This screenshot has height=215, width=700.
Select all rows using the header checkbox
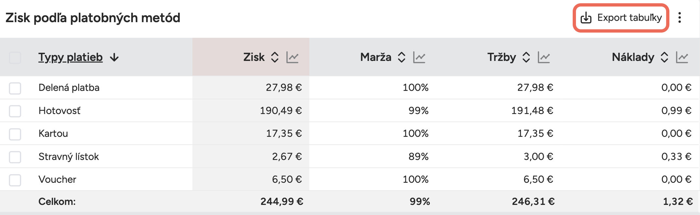[x=15, y=57]
